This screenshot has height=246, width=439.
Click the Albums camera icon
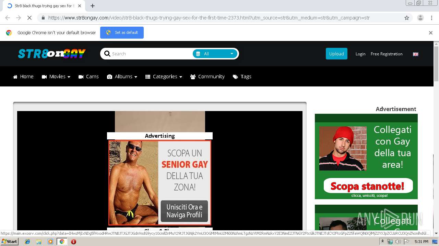tap(109, 77)
